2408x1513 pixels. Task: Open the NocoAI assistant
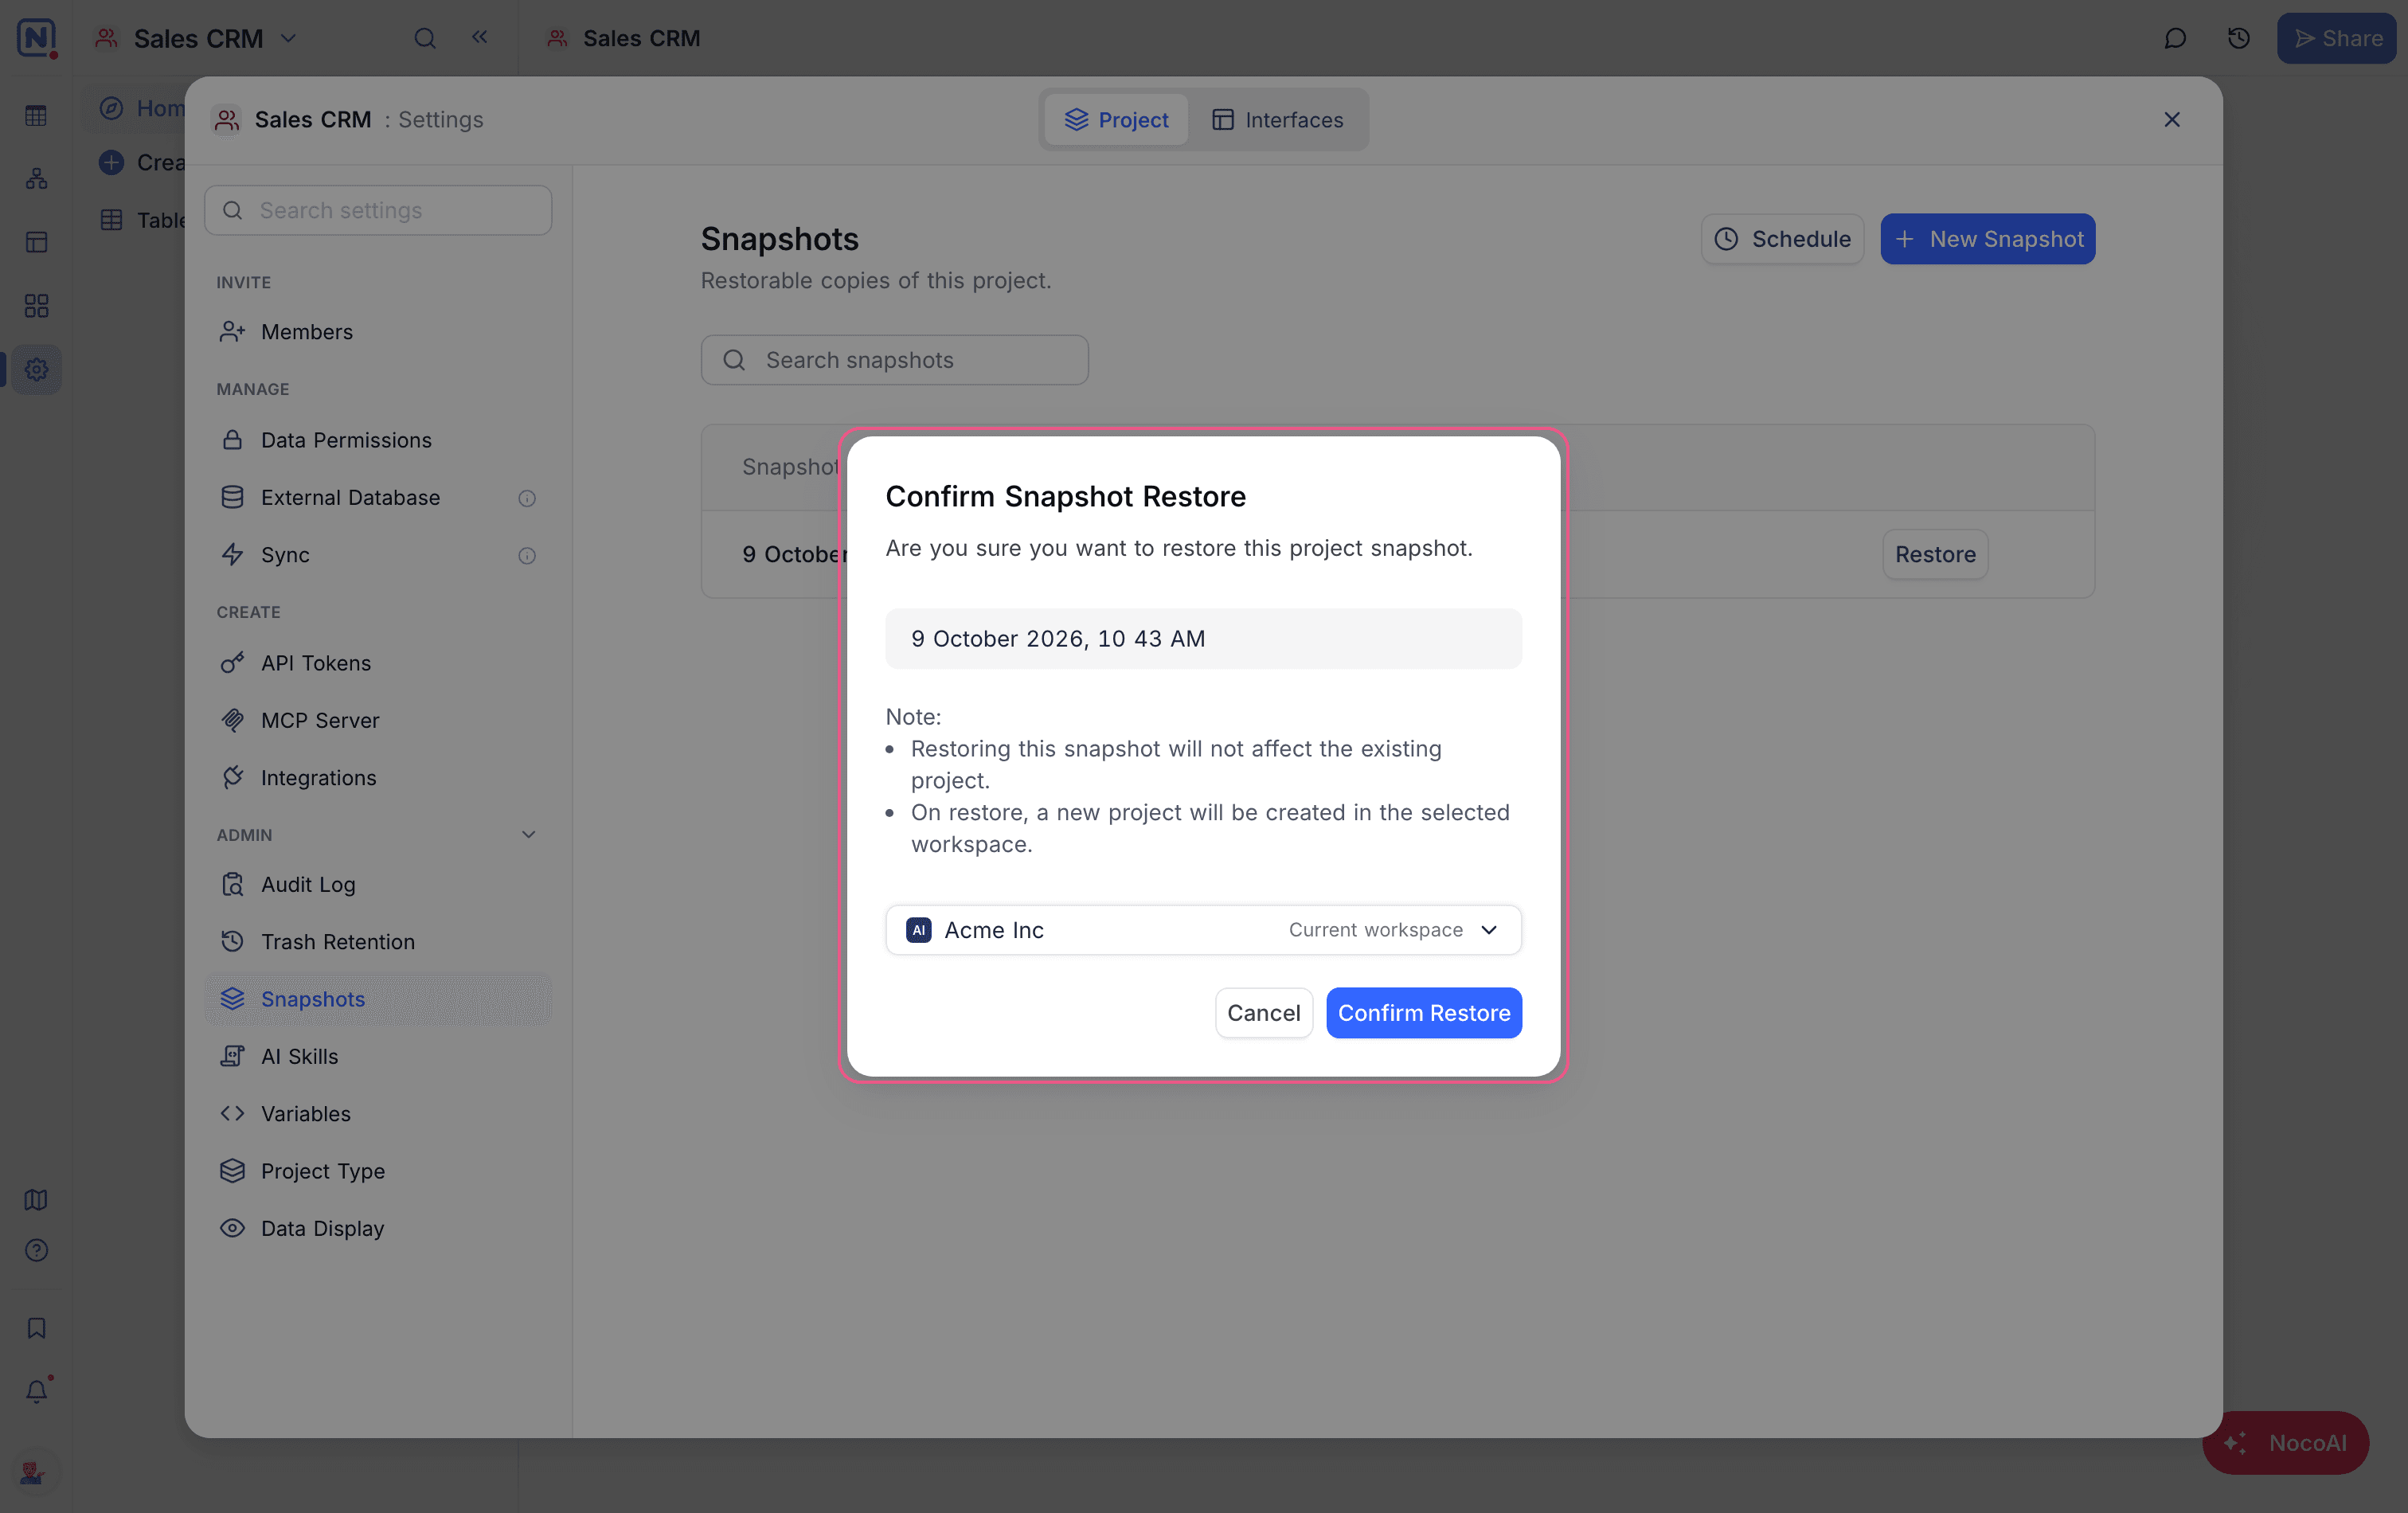click(x=2285, y=1442)
